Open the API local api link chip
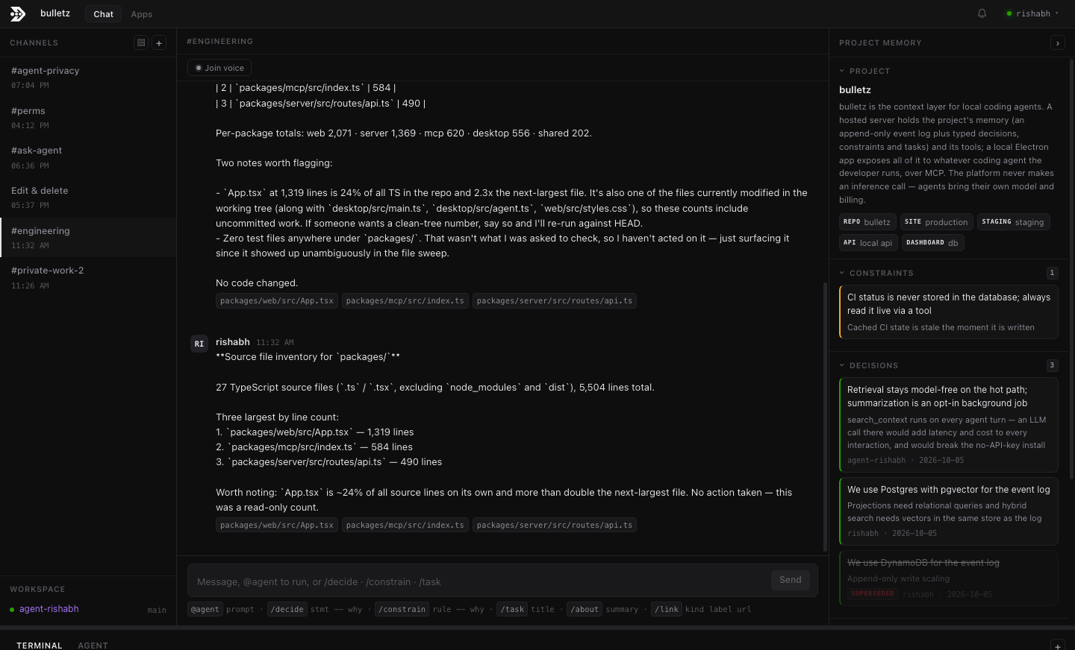This screenshot has height=650, width=1075. pyautogui.click(x=868, y=242)
